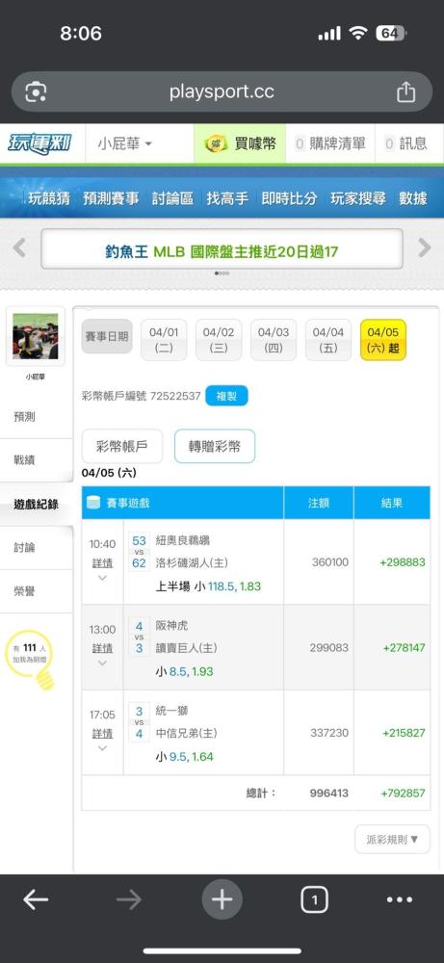Open the three-dot browser menu
Viewport: 444px width, 963px height.
[x=400, y=899]
